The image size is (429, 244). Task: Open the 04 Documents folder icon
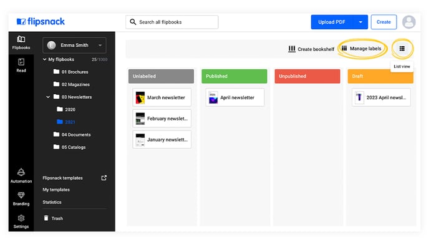point(56,134)
